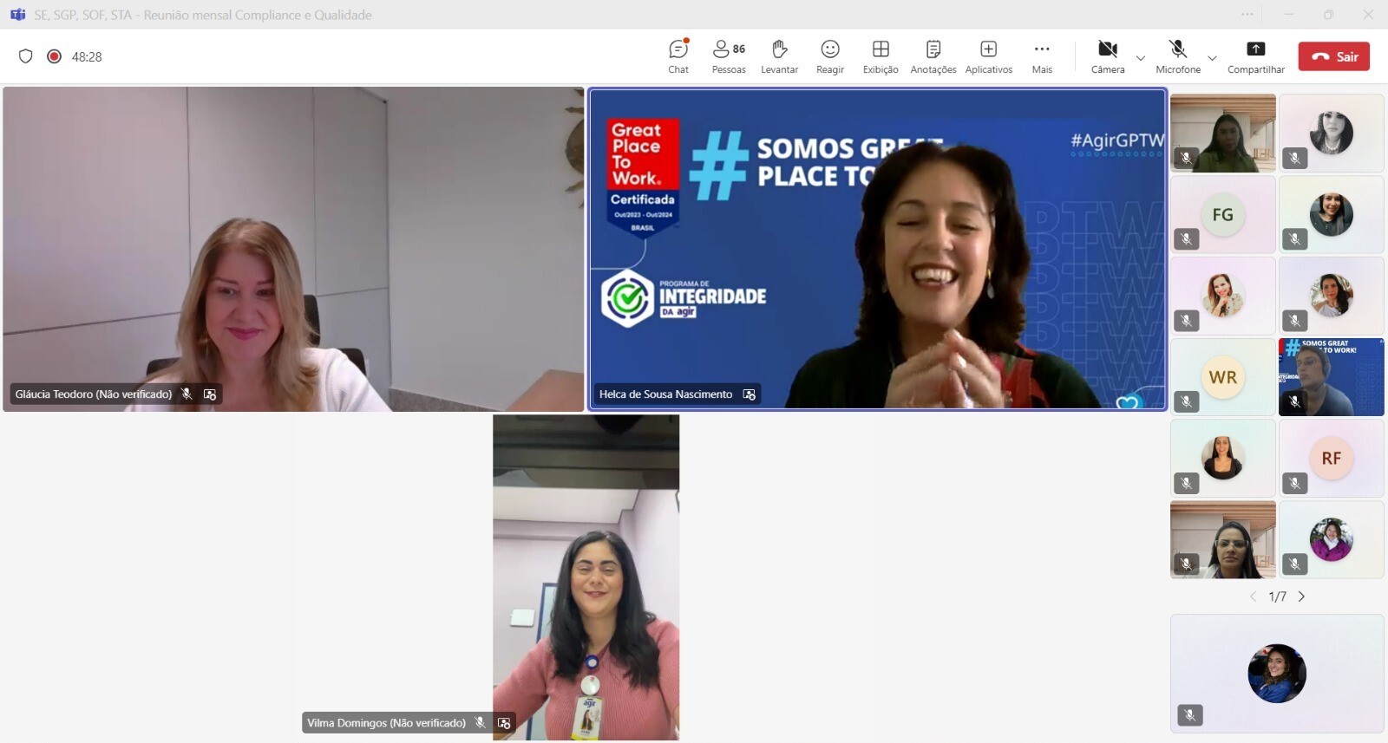Click Gláucia Teodoro name label
The height and width of the screenshot is (743, 1388).
pos(94,394)
